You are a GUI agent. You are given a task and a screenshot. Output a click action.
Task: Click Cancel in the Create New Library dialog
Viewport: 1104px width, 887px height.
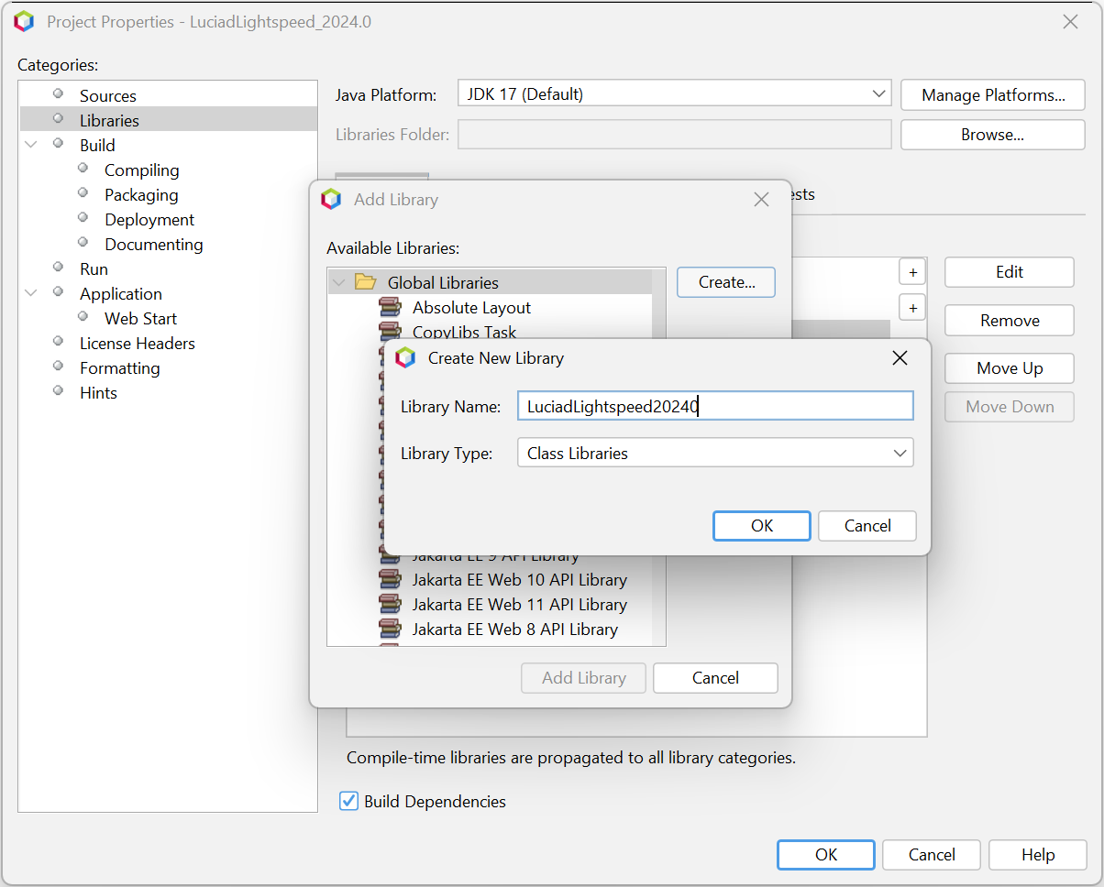click(x=867, y=526)
